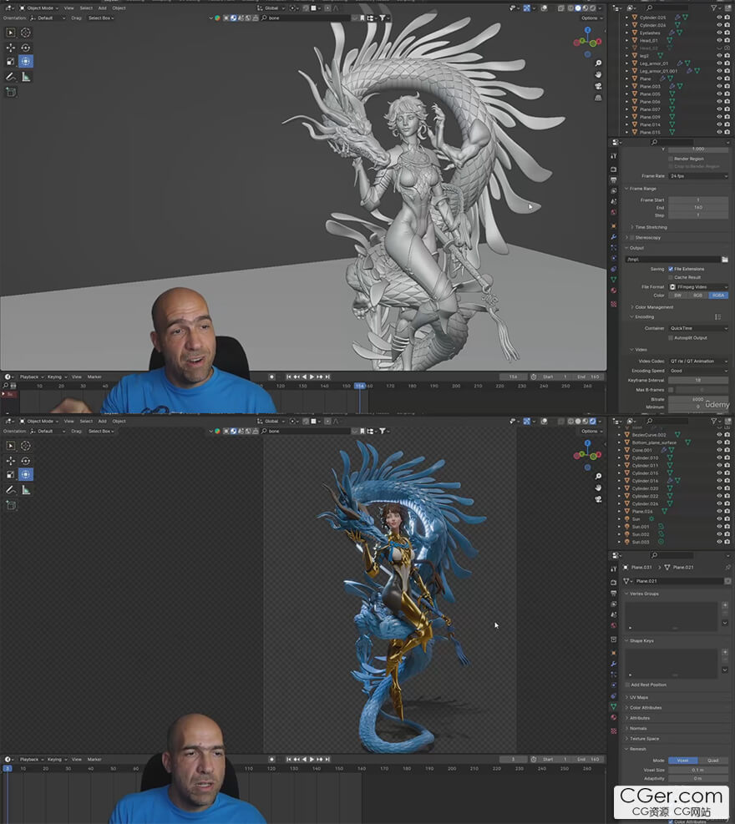This screenshot has width=735, height=824.
Task: Hide Eyelashes object with its eye icon
Action: coord(719,33)
